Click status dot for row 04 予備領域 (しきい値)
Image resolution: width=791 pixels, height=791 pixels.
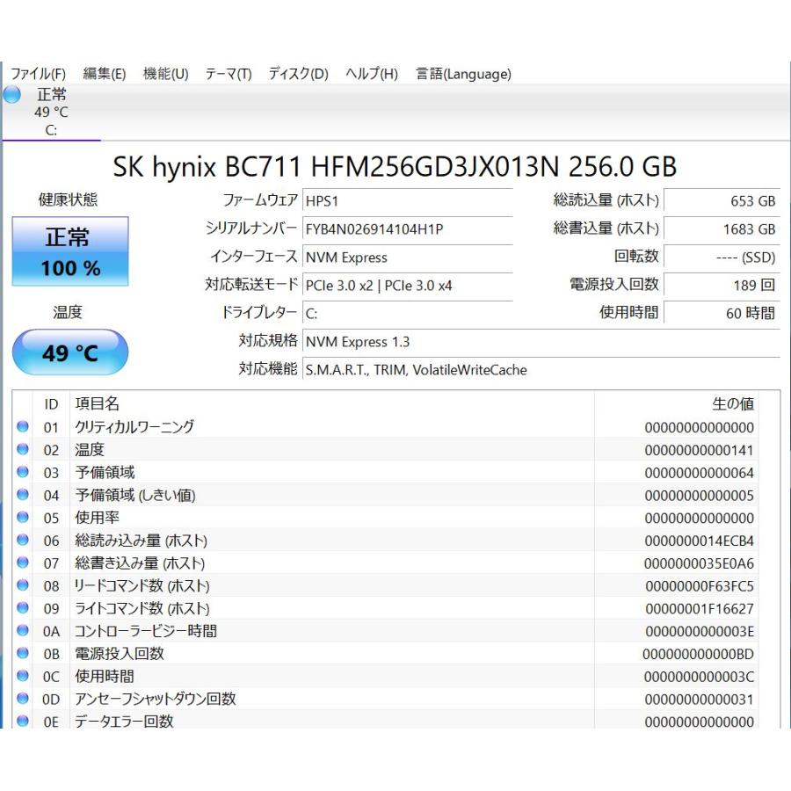[23, 494]
